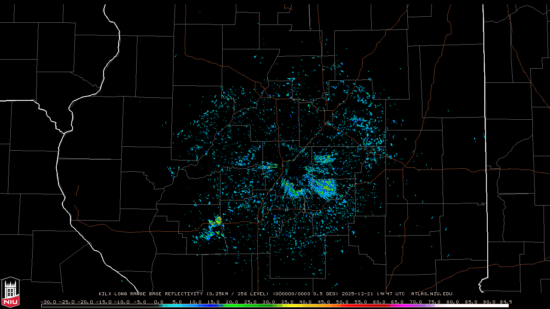Click the 0.0 scale label
The width and height of the screenshot is (550, 309).
point(159,302)
